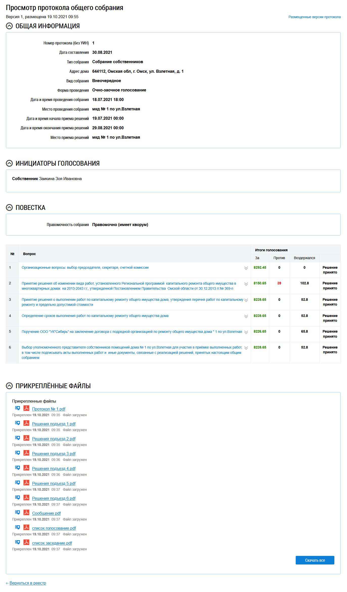Click PDF icon of Решения подъезд 3.pdf
The width and height of the screenshot is (347, 592).
click(x=27, y=453)
